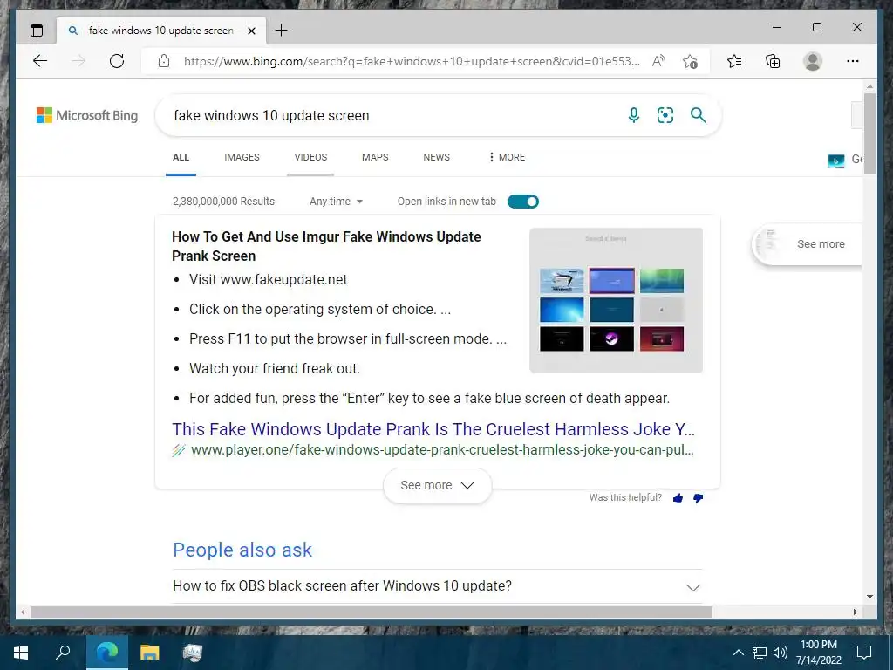Open the MORE search categories menu
This screenshot has height=670, width=893.
507,157
